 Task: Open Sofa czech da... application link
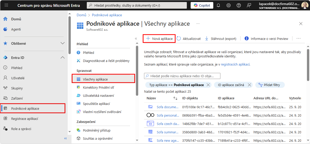pos(168,124)
